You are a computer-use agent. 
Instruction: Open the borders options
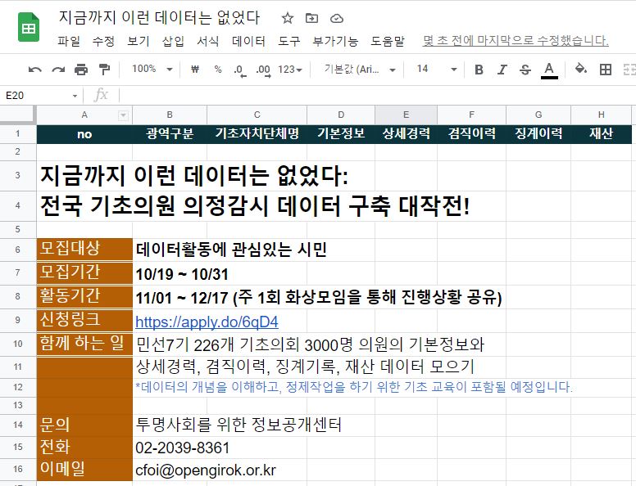(605, 70)
